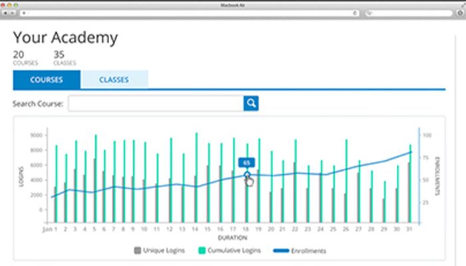The image size is (466, 266).
Task: Reload the page from the address bar
Action: click(x=355, y=13)
